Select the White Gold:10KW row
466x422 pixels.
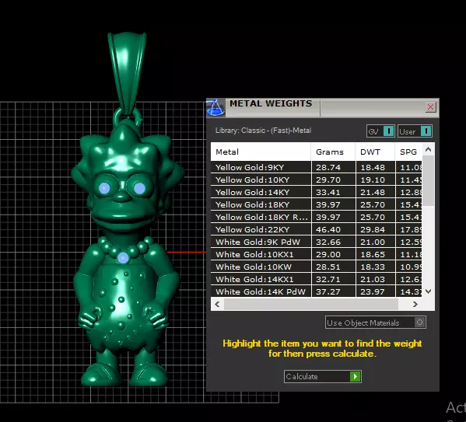click(x=316, y=267)
